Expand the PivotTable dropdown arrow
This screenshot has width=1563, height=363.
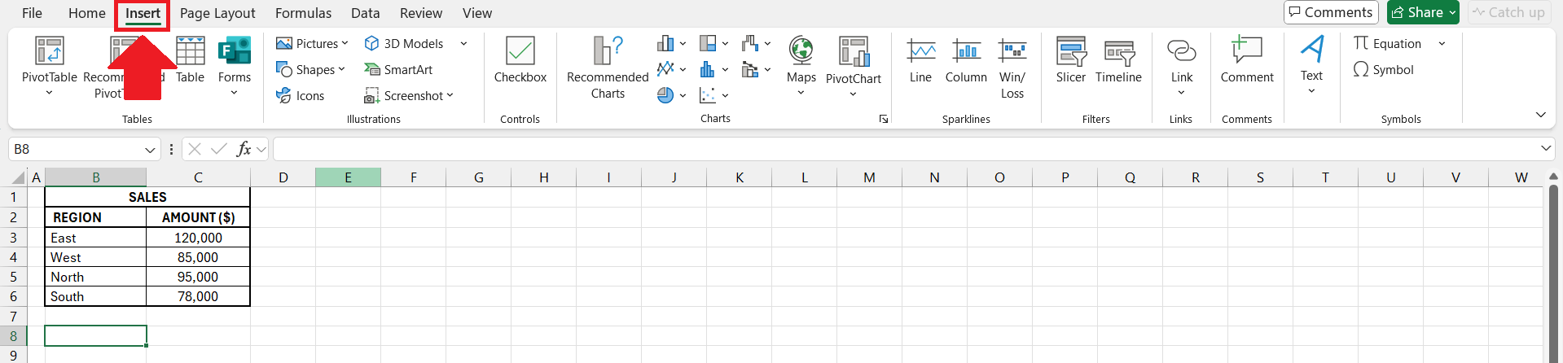point(49,93)
